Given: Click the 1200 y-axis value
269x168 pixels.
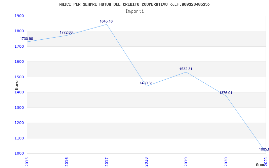Looking at the screenshot, I should tap(19, 123).
